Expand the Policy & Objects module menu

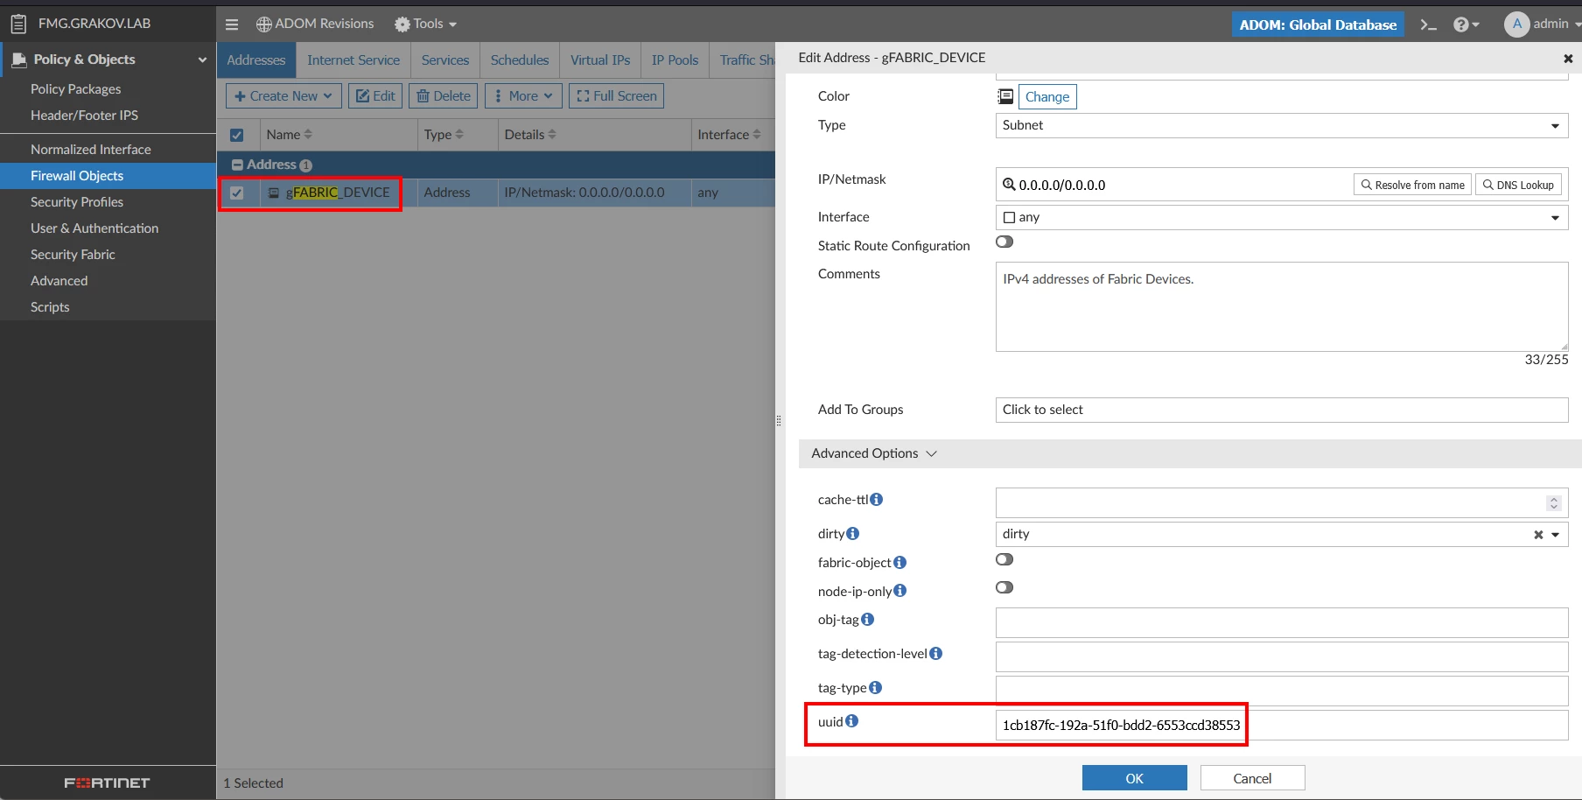pos(108,60)
